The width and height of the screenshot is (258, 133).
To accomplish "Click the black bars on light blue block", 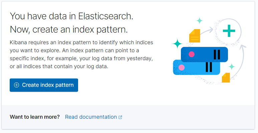I will click(209, 67).
